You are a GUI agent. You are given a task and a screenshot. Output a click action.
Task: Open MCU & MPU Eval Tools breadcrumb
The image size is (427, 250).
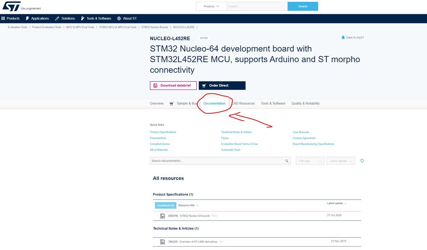pyautogui.click(x=80, y=27)
